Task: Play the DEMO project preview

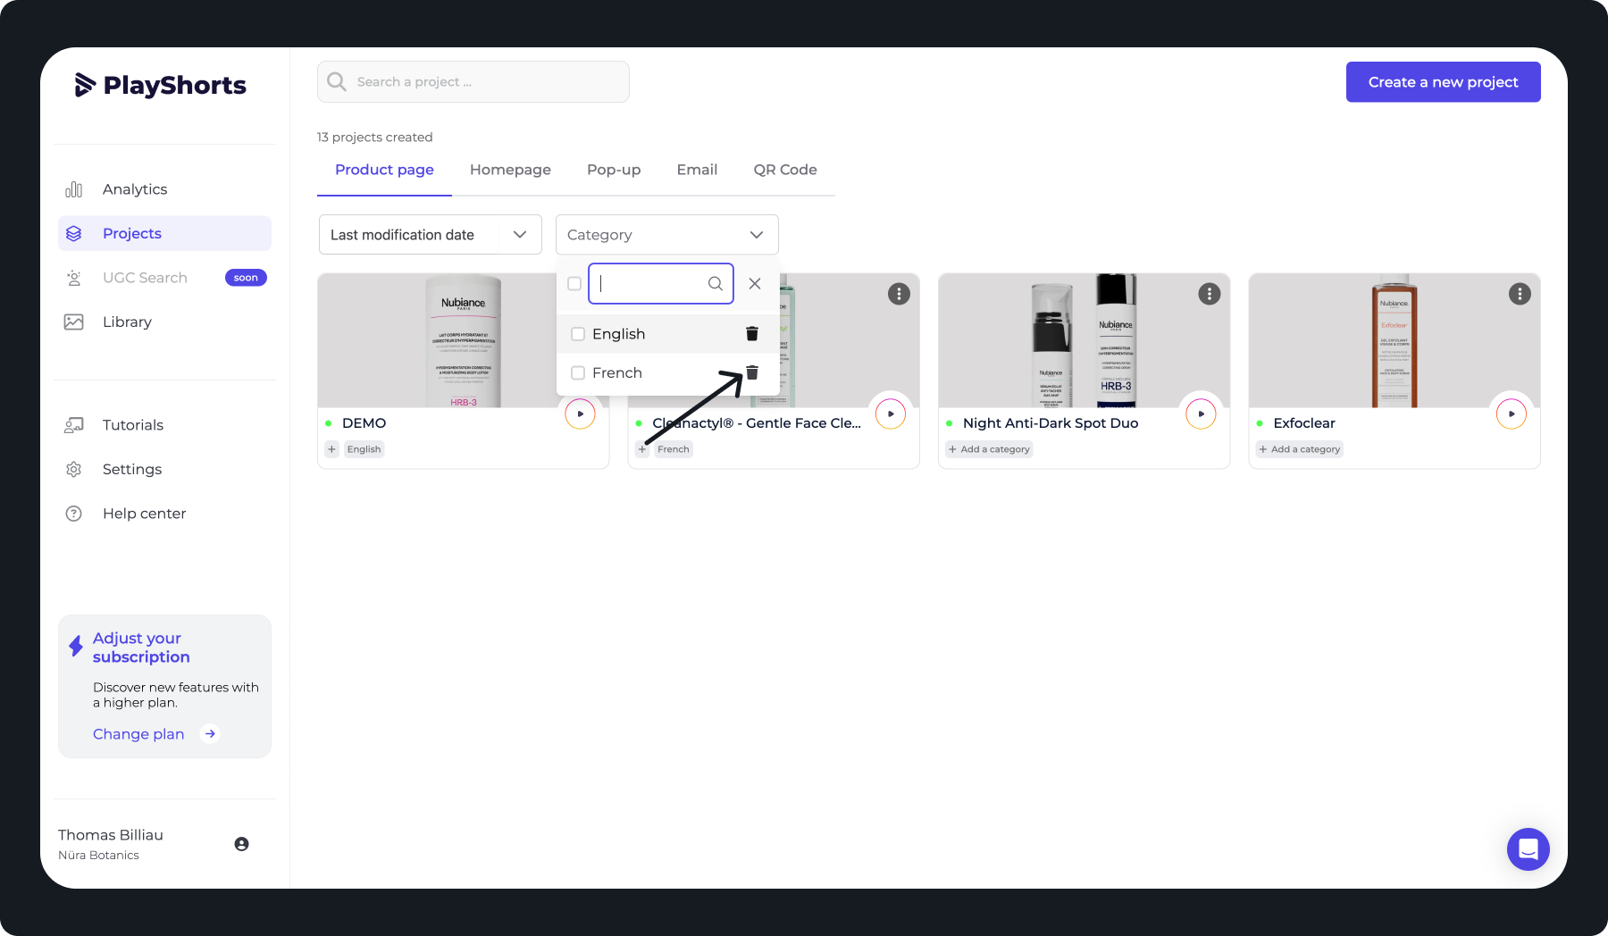Action: (x=581, y=414)
